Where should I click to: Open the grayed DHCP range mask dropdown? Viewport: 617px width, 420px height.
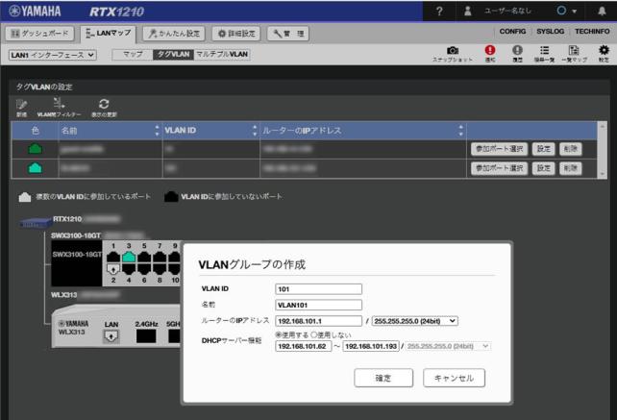pos(448,346)
